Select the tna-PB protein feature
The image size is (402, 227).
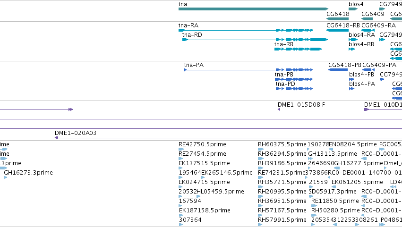tap(294, 79)
